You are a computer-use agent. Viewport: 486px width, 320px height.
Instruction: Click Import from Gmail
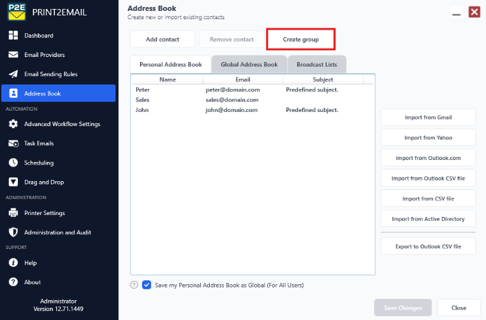coord(428,117)
